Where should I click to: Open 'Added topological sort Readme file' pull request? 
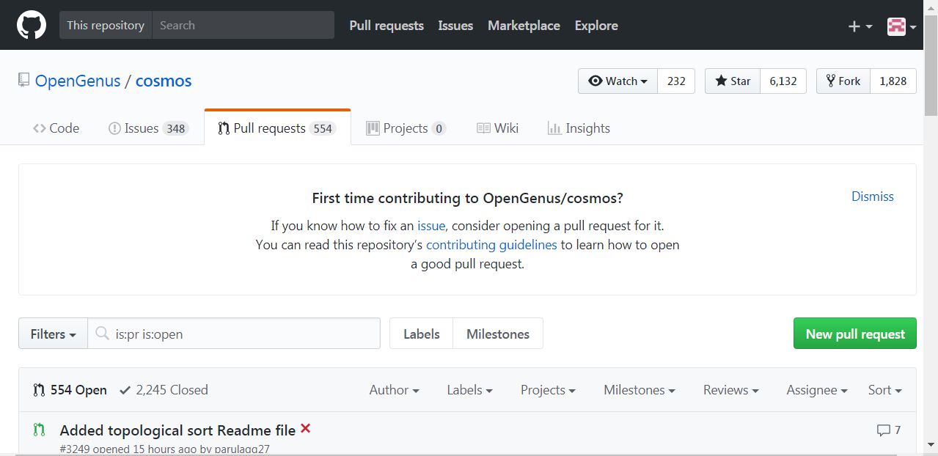point(177,430)
